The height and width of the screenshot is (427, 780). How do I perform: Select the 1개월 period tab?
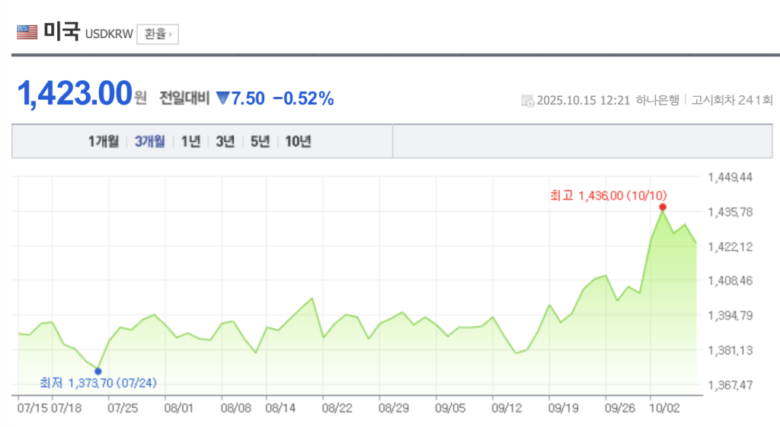[x=104, y=141]
